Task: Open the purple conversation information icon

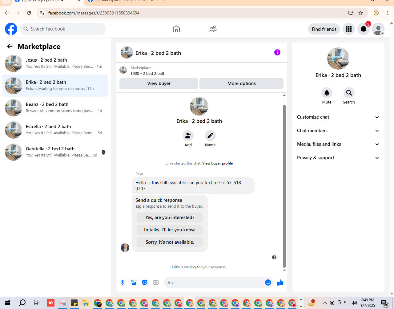Action: tap(277, 52)
